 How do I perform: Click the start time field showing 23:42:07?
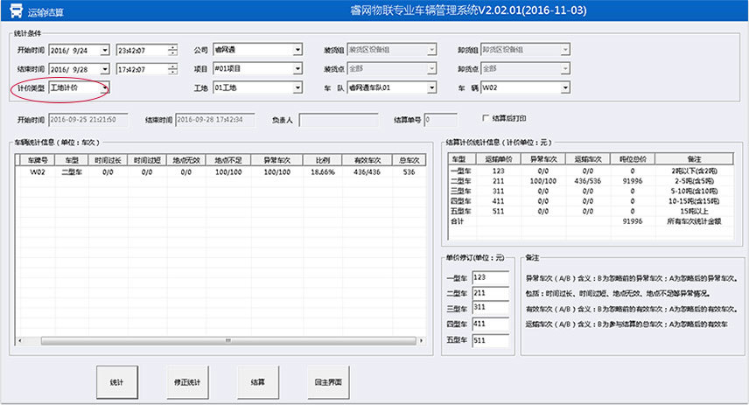tap(143, 50)
